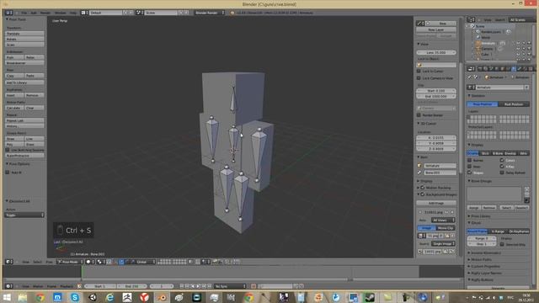Click the properties editor type icon

coord(472,69)
